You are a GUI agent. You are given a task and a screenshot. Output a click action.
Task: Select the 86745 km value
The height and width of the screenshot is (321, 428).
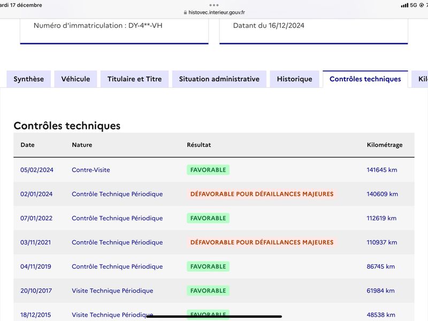(x=380, y=266)
